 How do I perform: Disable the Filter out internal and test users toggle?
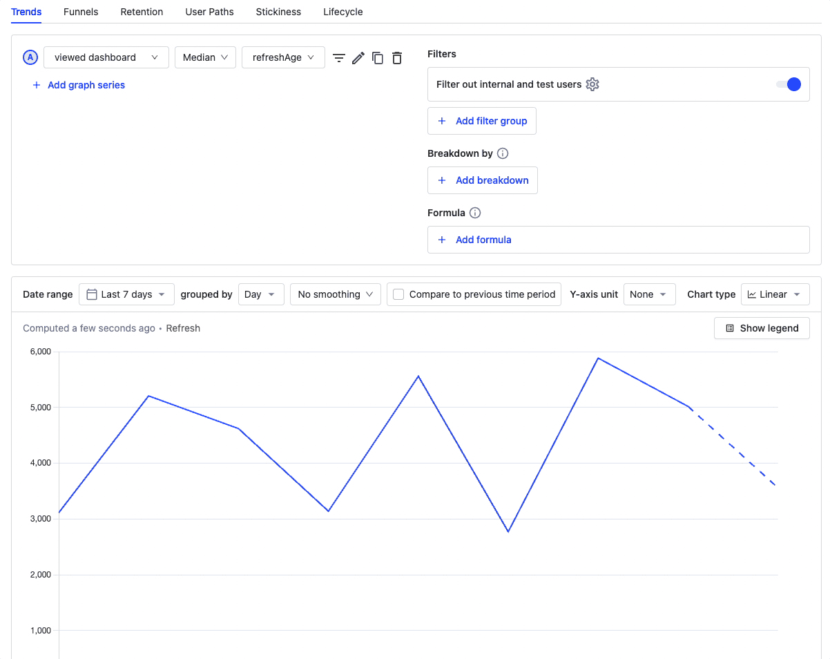[x=788, y=84]
